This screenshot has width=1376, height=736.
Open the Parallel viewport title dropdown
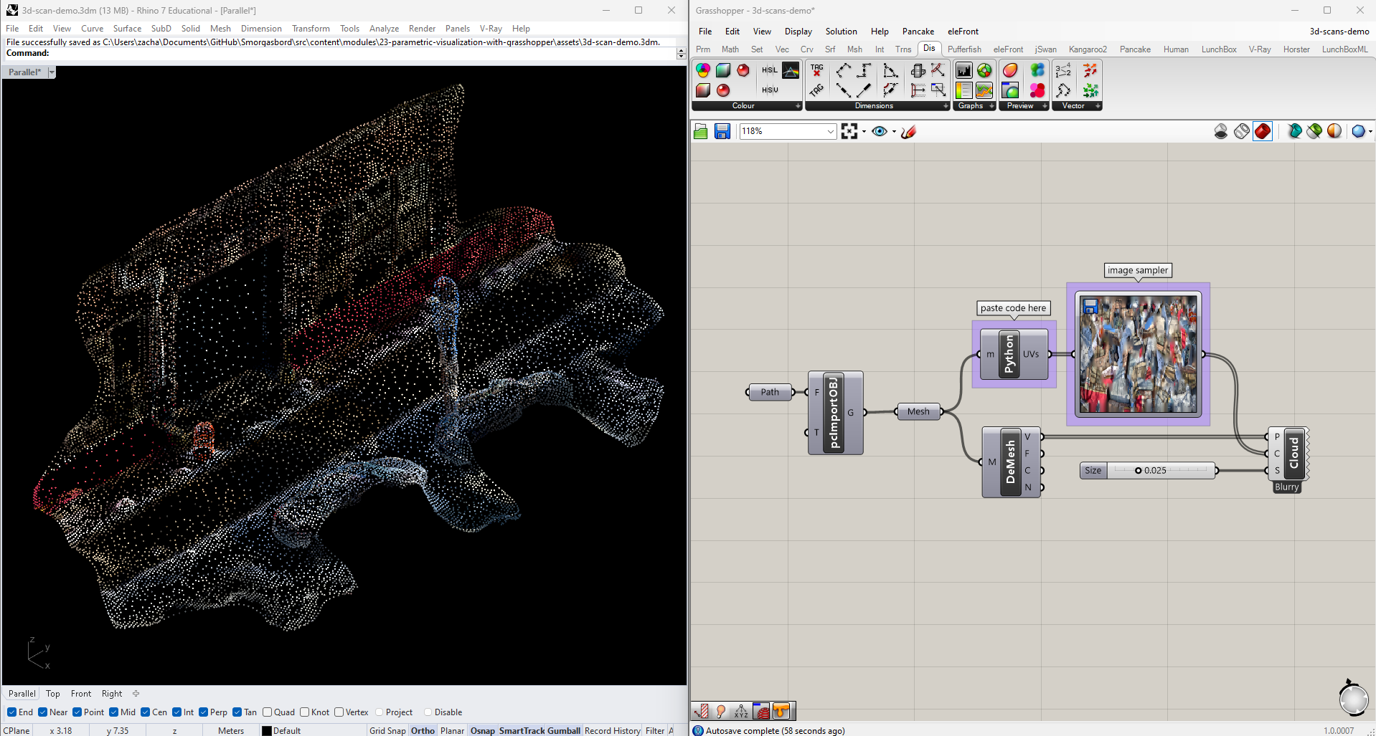tap(50, 72)
